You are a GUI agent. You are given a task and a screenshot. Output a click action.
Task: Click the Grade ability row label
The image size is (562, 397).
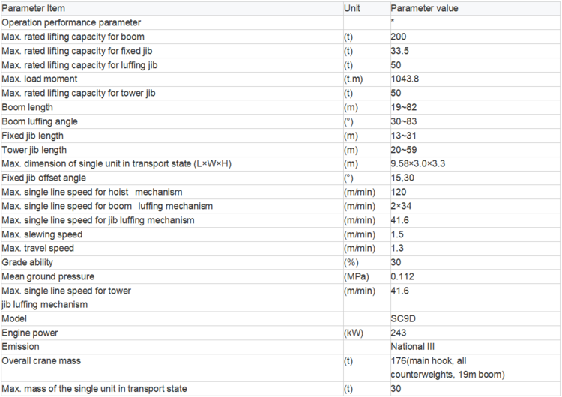click(x=27, y=263)
